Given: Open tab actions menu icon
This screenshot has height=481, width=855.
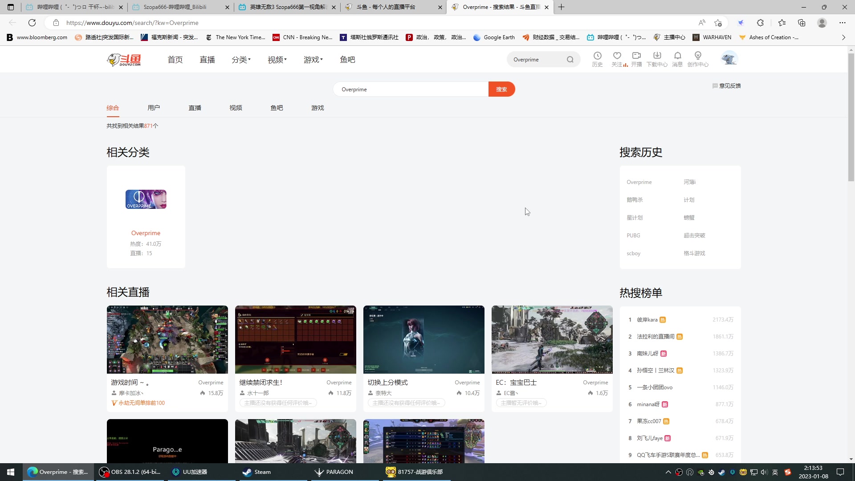Looking at the screenshot, I should click(x=11, y=7).
